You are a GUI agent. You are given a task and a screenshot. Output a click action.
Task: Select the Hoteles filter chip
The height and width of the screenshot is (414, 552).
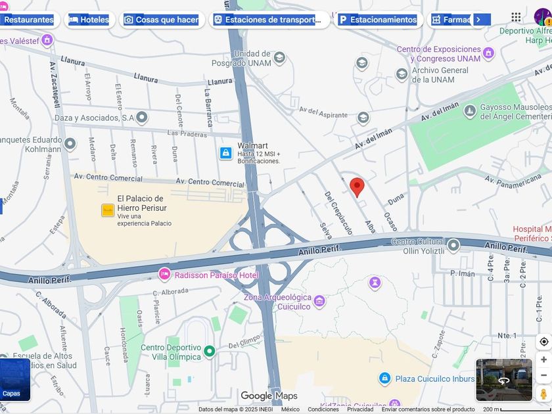[89, 20]
